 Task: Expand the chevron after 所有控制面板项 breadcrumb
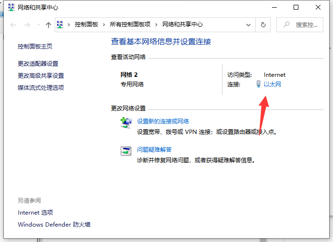pos(157,24)
